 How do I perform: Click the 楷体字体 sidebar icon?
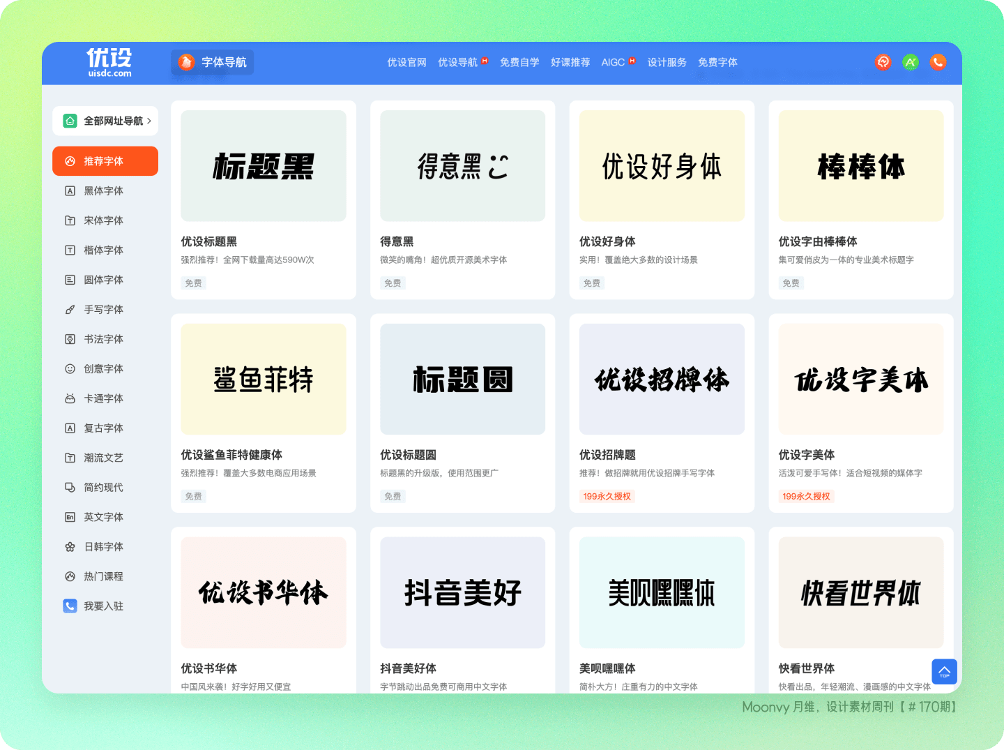coord(70,250)
